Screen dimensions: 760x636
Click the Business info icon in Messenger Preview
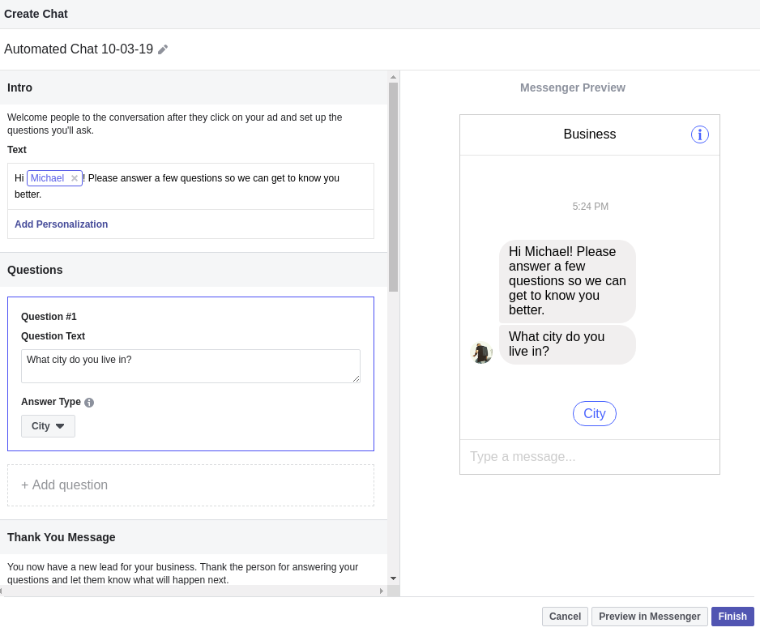click(x=700, y=134)
